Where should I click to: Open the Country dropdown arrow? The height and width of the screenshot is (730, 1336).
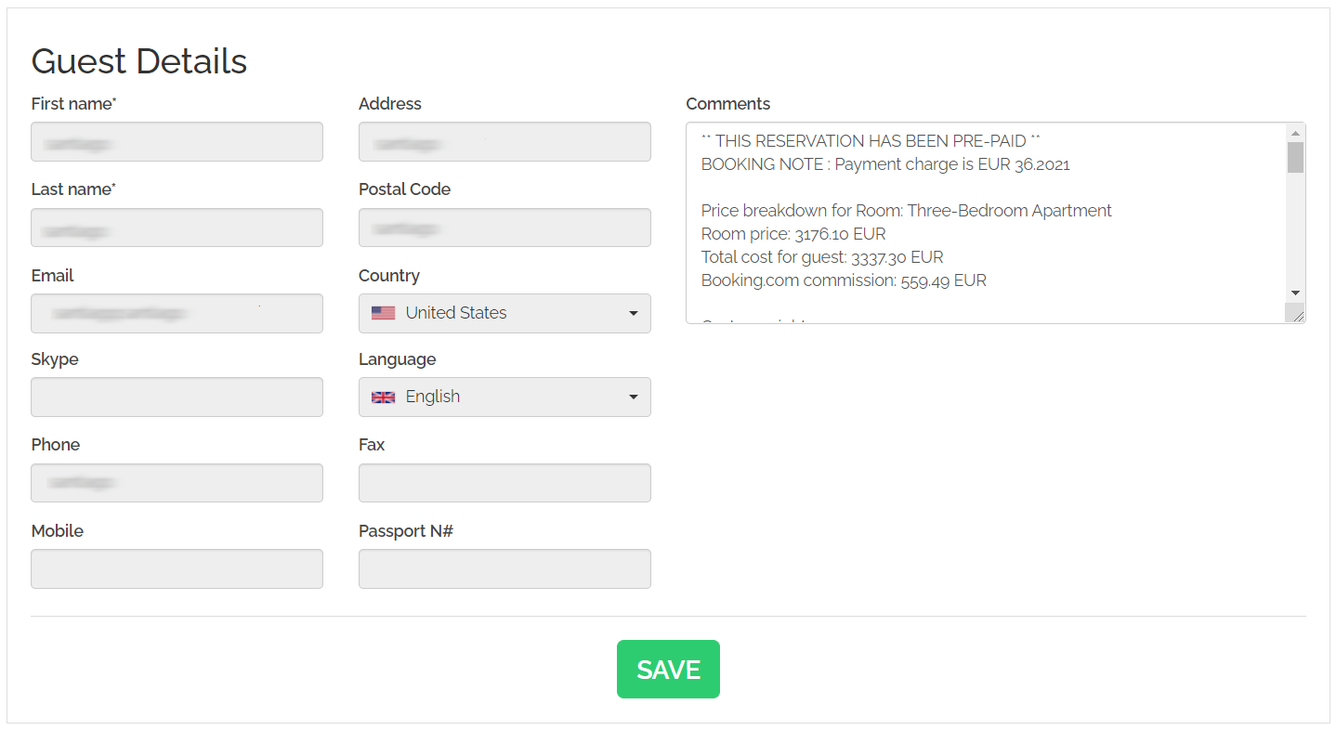pos(633,313)
